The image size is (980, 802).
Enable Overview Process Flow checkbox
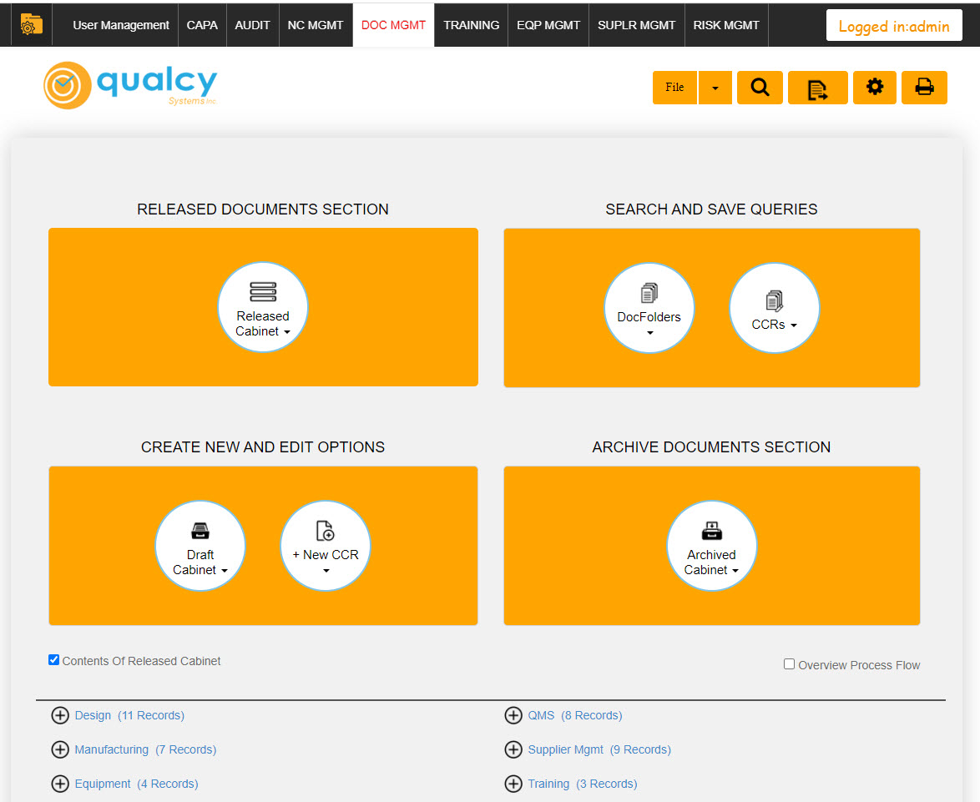(x=790, y=664)
